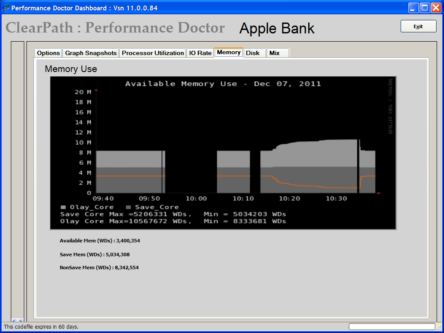Select the Save Core Max =5206331 line
Image resolution: width=444 pixels, height=333 pixels.
[x=173, y=214]
